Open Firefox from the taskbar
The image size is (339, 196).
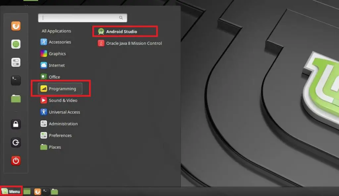tap(37, 192)
